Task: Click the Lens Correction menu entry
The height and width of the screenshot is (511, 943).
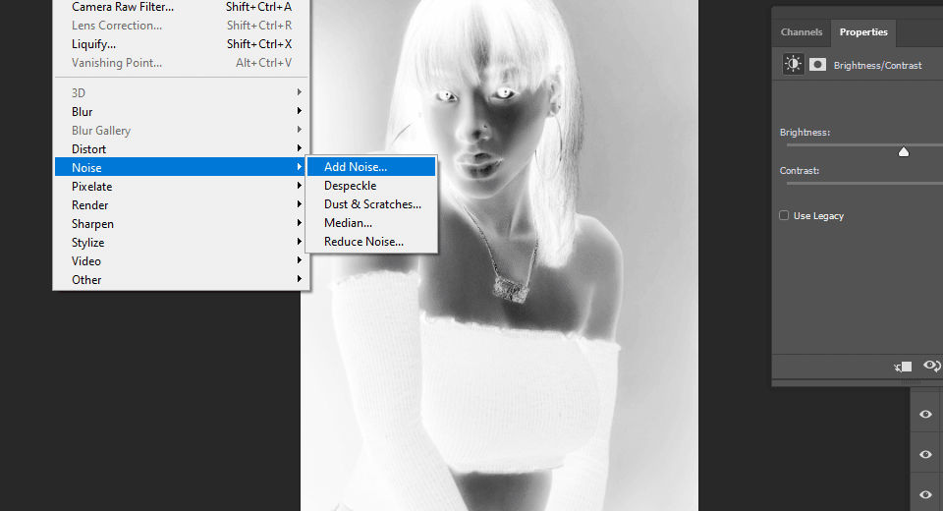Action: (181, 26)
